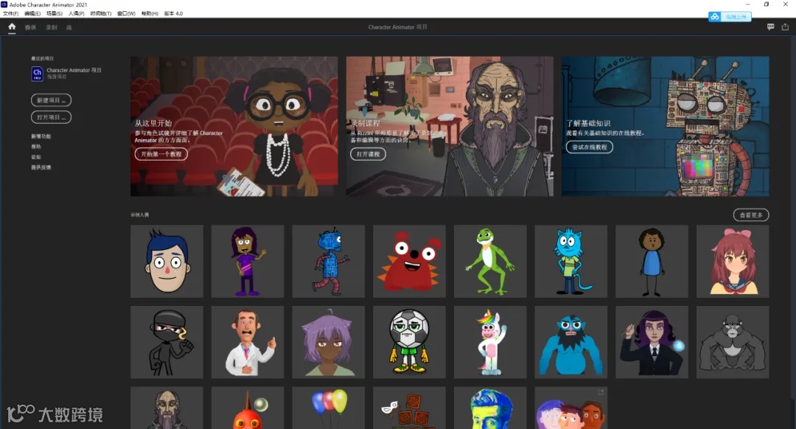Image resolution: width=796 pixels, height=429 pixels.
Task: Open the bearded professor 录制课程 banner
Action: click(x=450, y=126)
